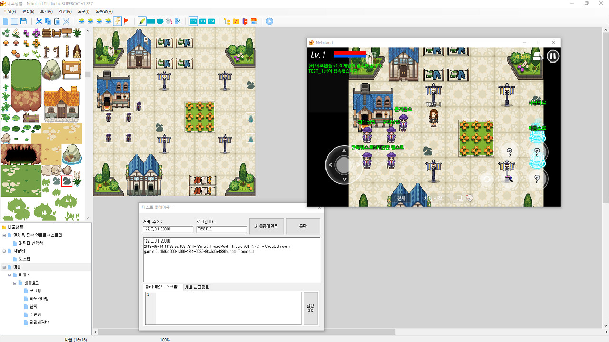
Task: Open the shop/market toolbar icon
Action: (254, 21)
